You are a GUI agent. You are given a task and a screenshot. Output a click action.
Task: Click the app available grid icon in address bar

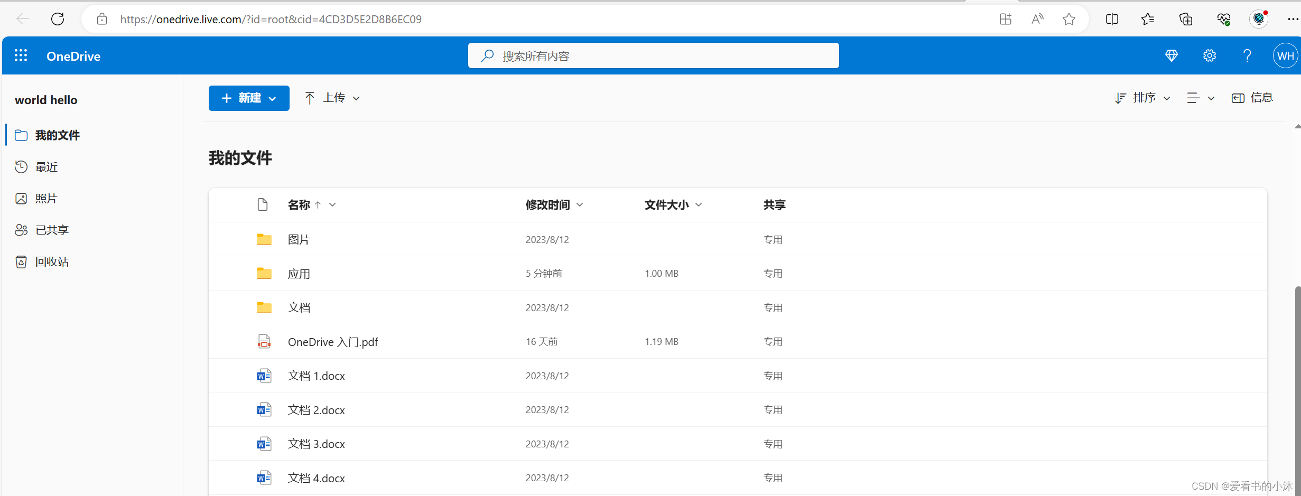(x=1006, y=19)
